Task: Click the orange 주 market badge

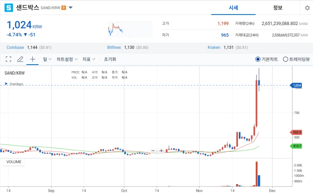Action: click(x=64, y=8)
